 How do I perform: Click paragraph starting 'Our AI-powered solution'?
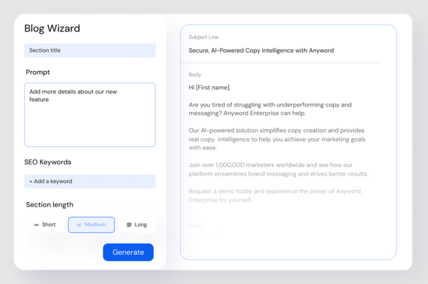[x=277, y=139]
